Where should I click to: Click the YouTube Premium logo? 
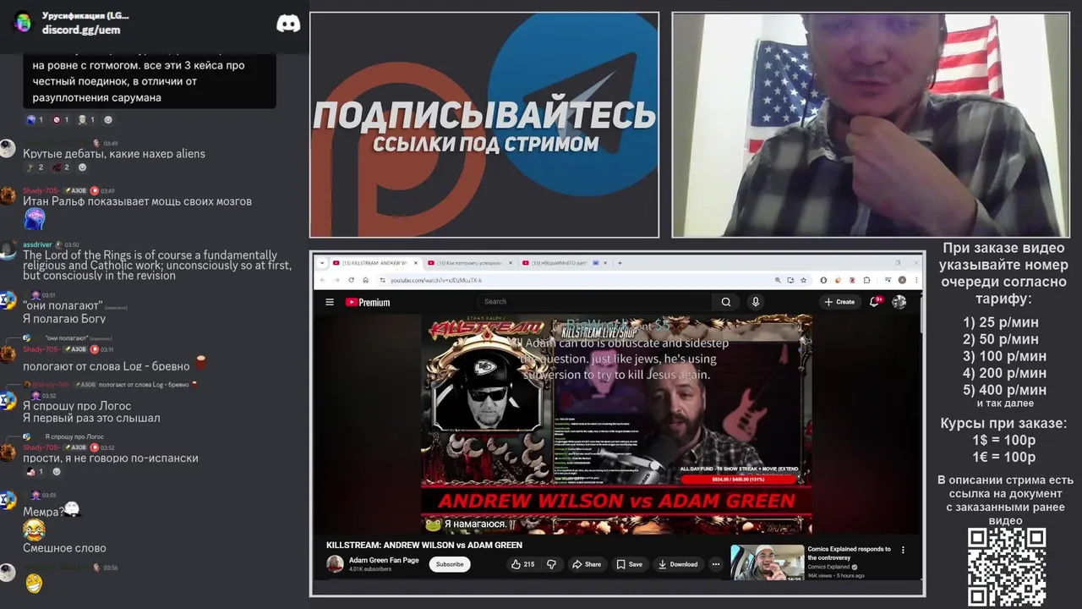pyautogui.click(x=368, y=302)
